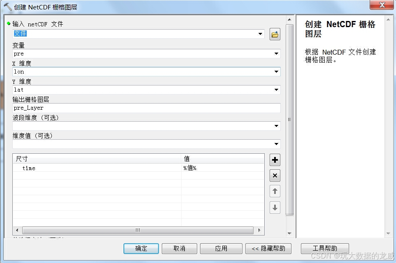Viewport: 396px width, 263px height.
Task: Add a new dimension row with plus icon
Action: (275, 160)
